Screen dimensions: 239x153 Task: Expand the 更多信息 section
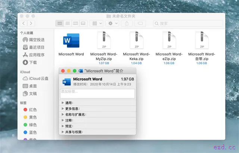tap(63, 108)
